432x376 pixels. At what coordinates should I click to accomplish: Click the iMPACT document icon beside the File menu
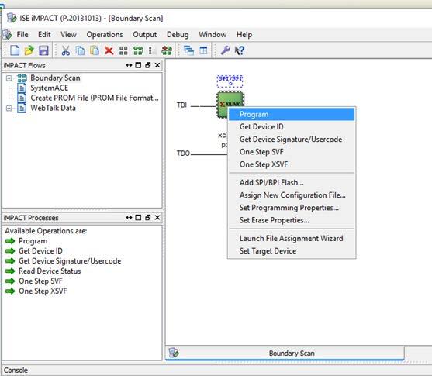click(x=7, y=35)
